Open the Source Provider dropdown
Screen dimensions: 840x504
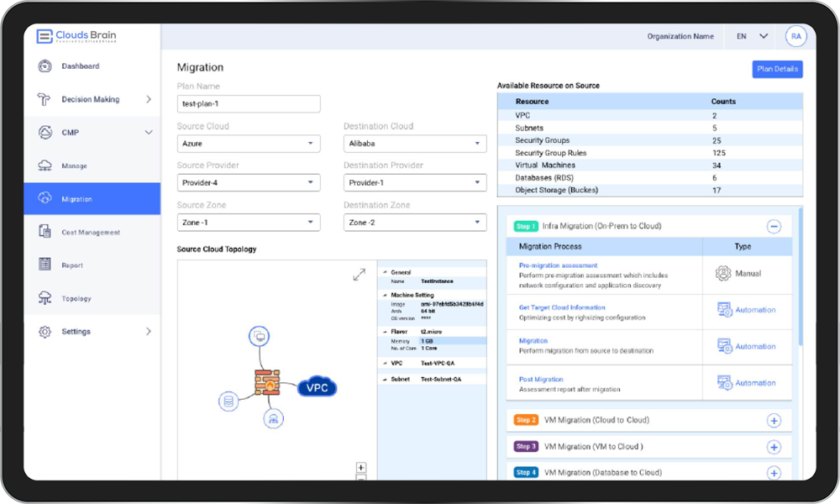coord(249,182)
